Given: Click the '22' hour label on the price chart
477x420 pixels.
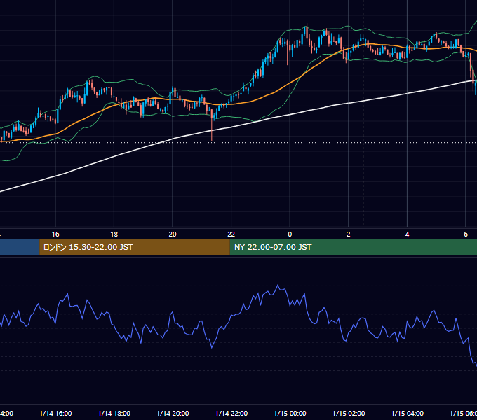Looking at the screenshot, I should 231,234.
